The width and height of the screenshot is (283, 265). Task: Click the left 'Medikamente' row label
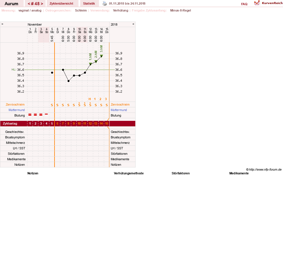tap(16, 159)
